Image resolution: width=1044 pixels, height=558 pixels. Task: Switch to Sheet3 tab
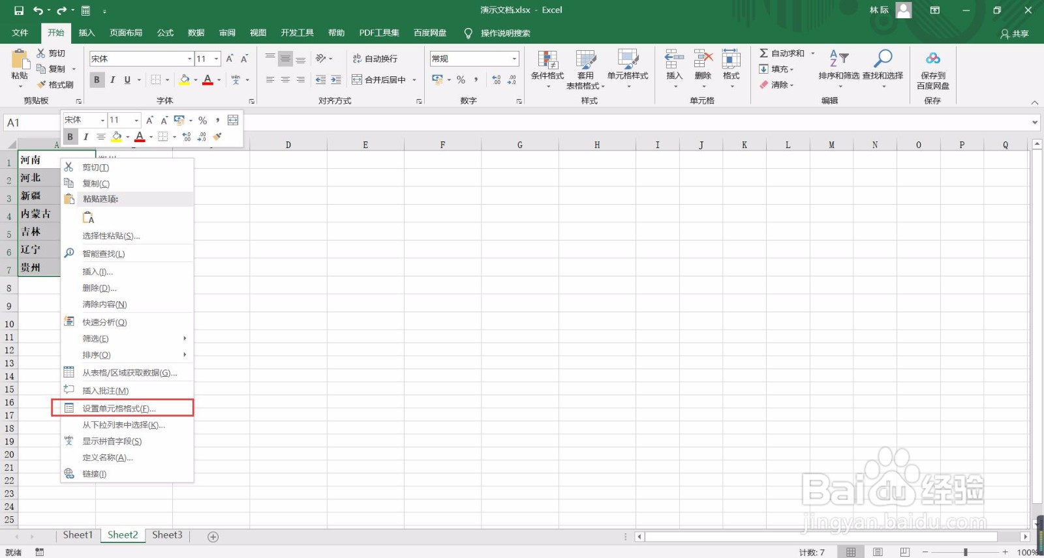167,535
